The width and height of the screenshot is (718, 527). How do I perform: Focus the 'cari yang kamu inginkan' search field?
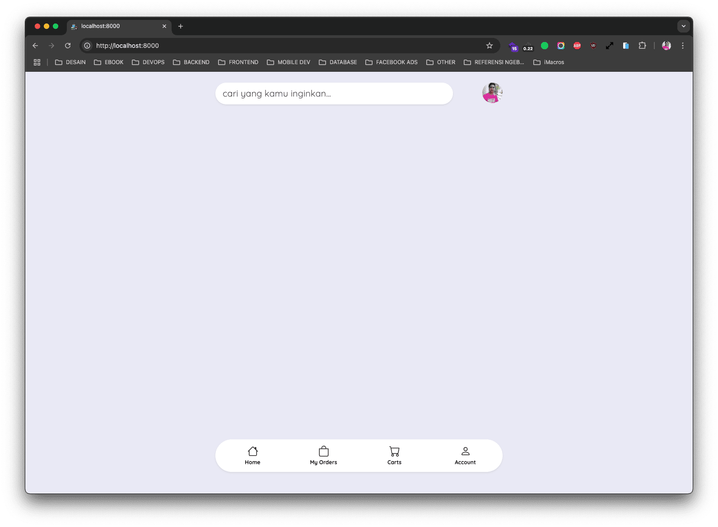334,93
